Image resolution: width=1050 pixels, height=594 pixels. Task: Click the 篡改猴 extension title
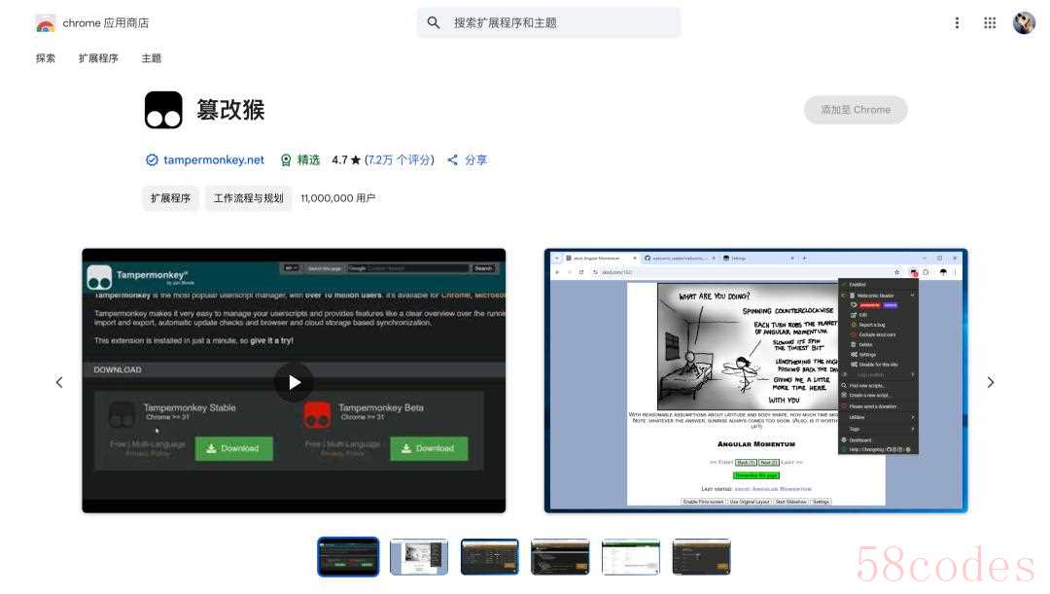pyautogui.click(x=231, y=110)
